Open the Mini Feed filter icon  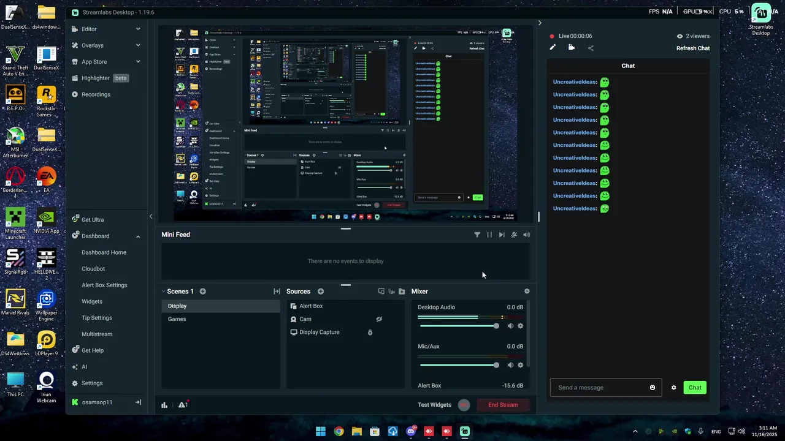pyautogui.click(x=477, y=235)
